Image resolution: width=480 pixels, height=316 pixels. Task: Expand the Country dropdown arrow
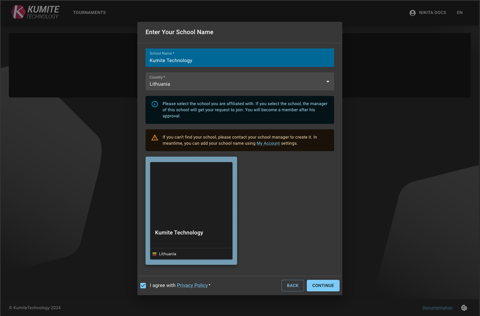click(x=328, y=82)
